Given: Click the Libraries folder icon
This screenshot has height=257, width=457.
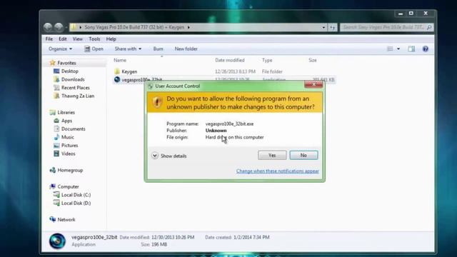Looking at the screenshot, I should (52, 112).
